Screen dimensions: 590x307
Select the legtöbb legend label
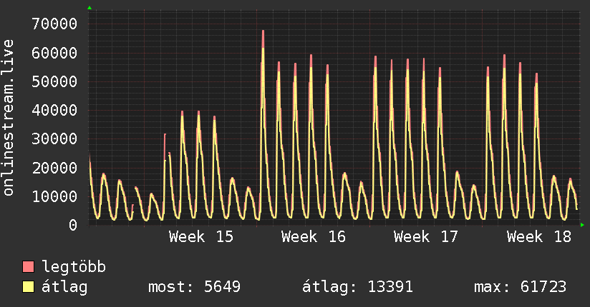click(x=74, y=267)
